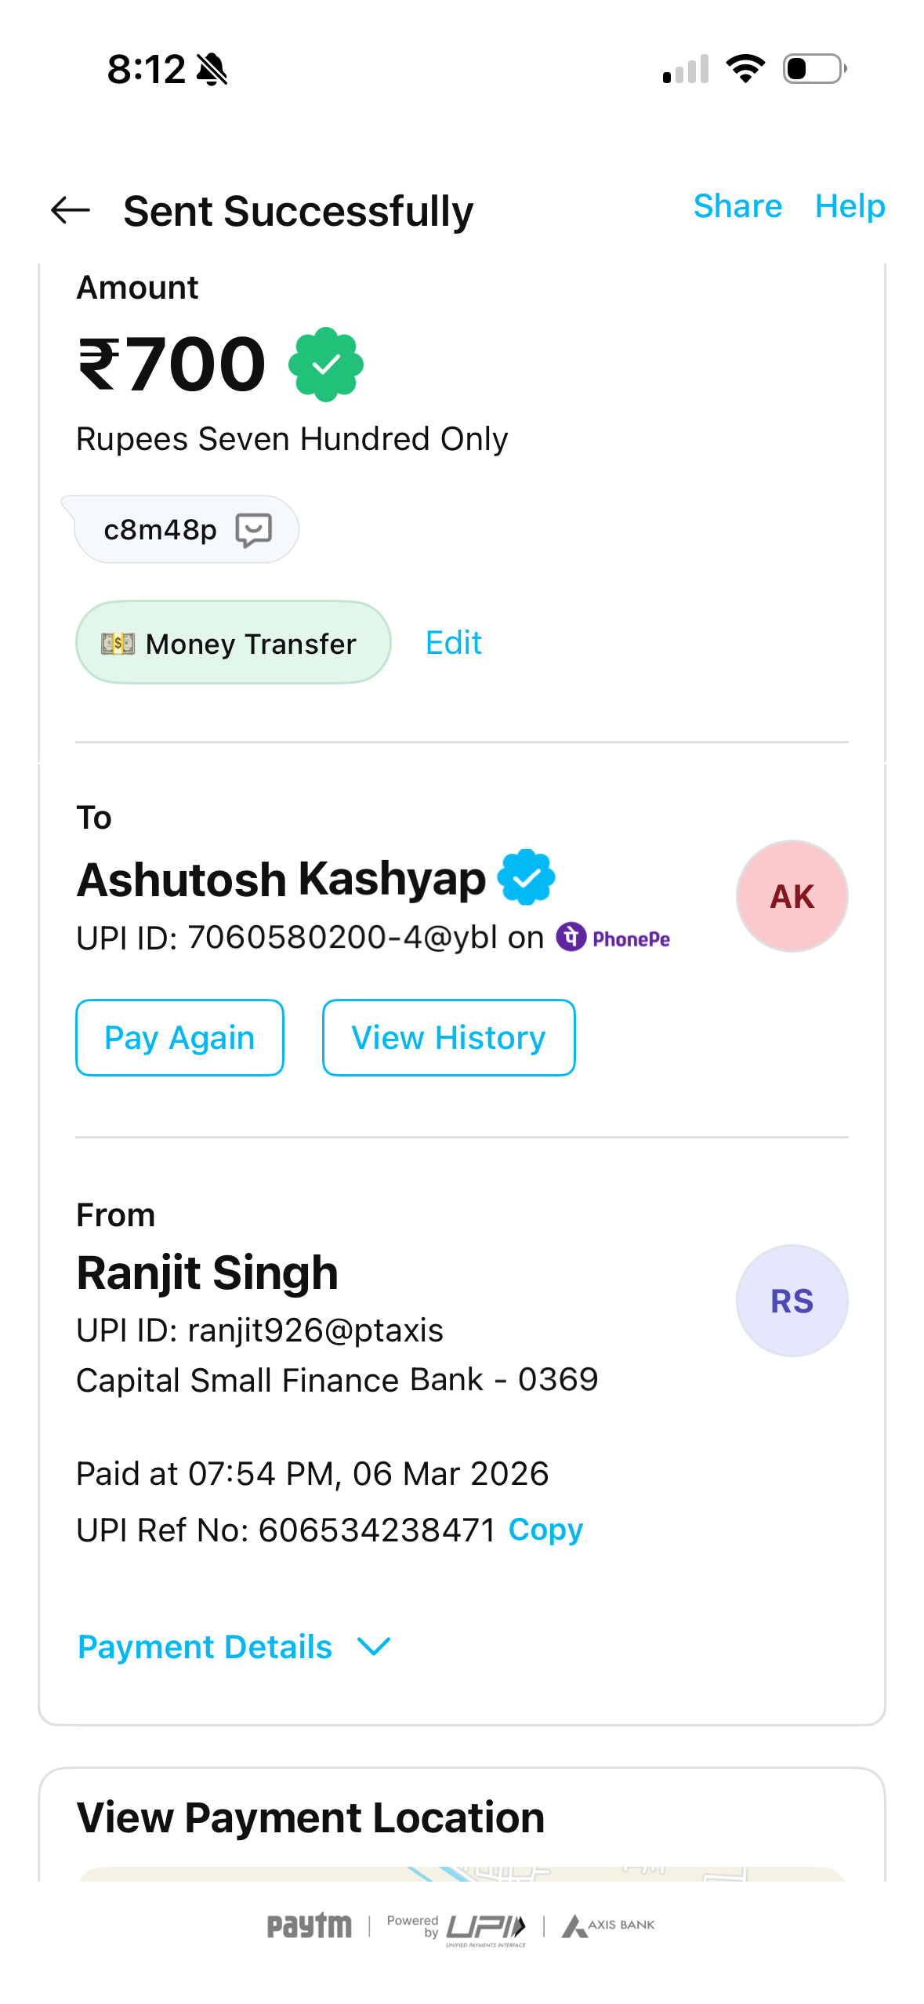This screenshot has width=924, height=2004.
Task: Open the RS sender avatar
Action: tap(792, 1301)
